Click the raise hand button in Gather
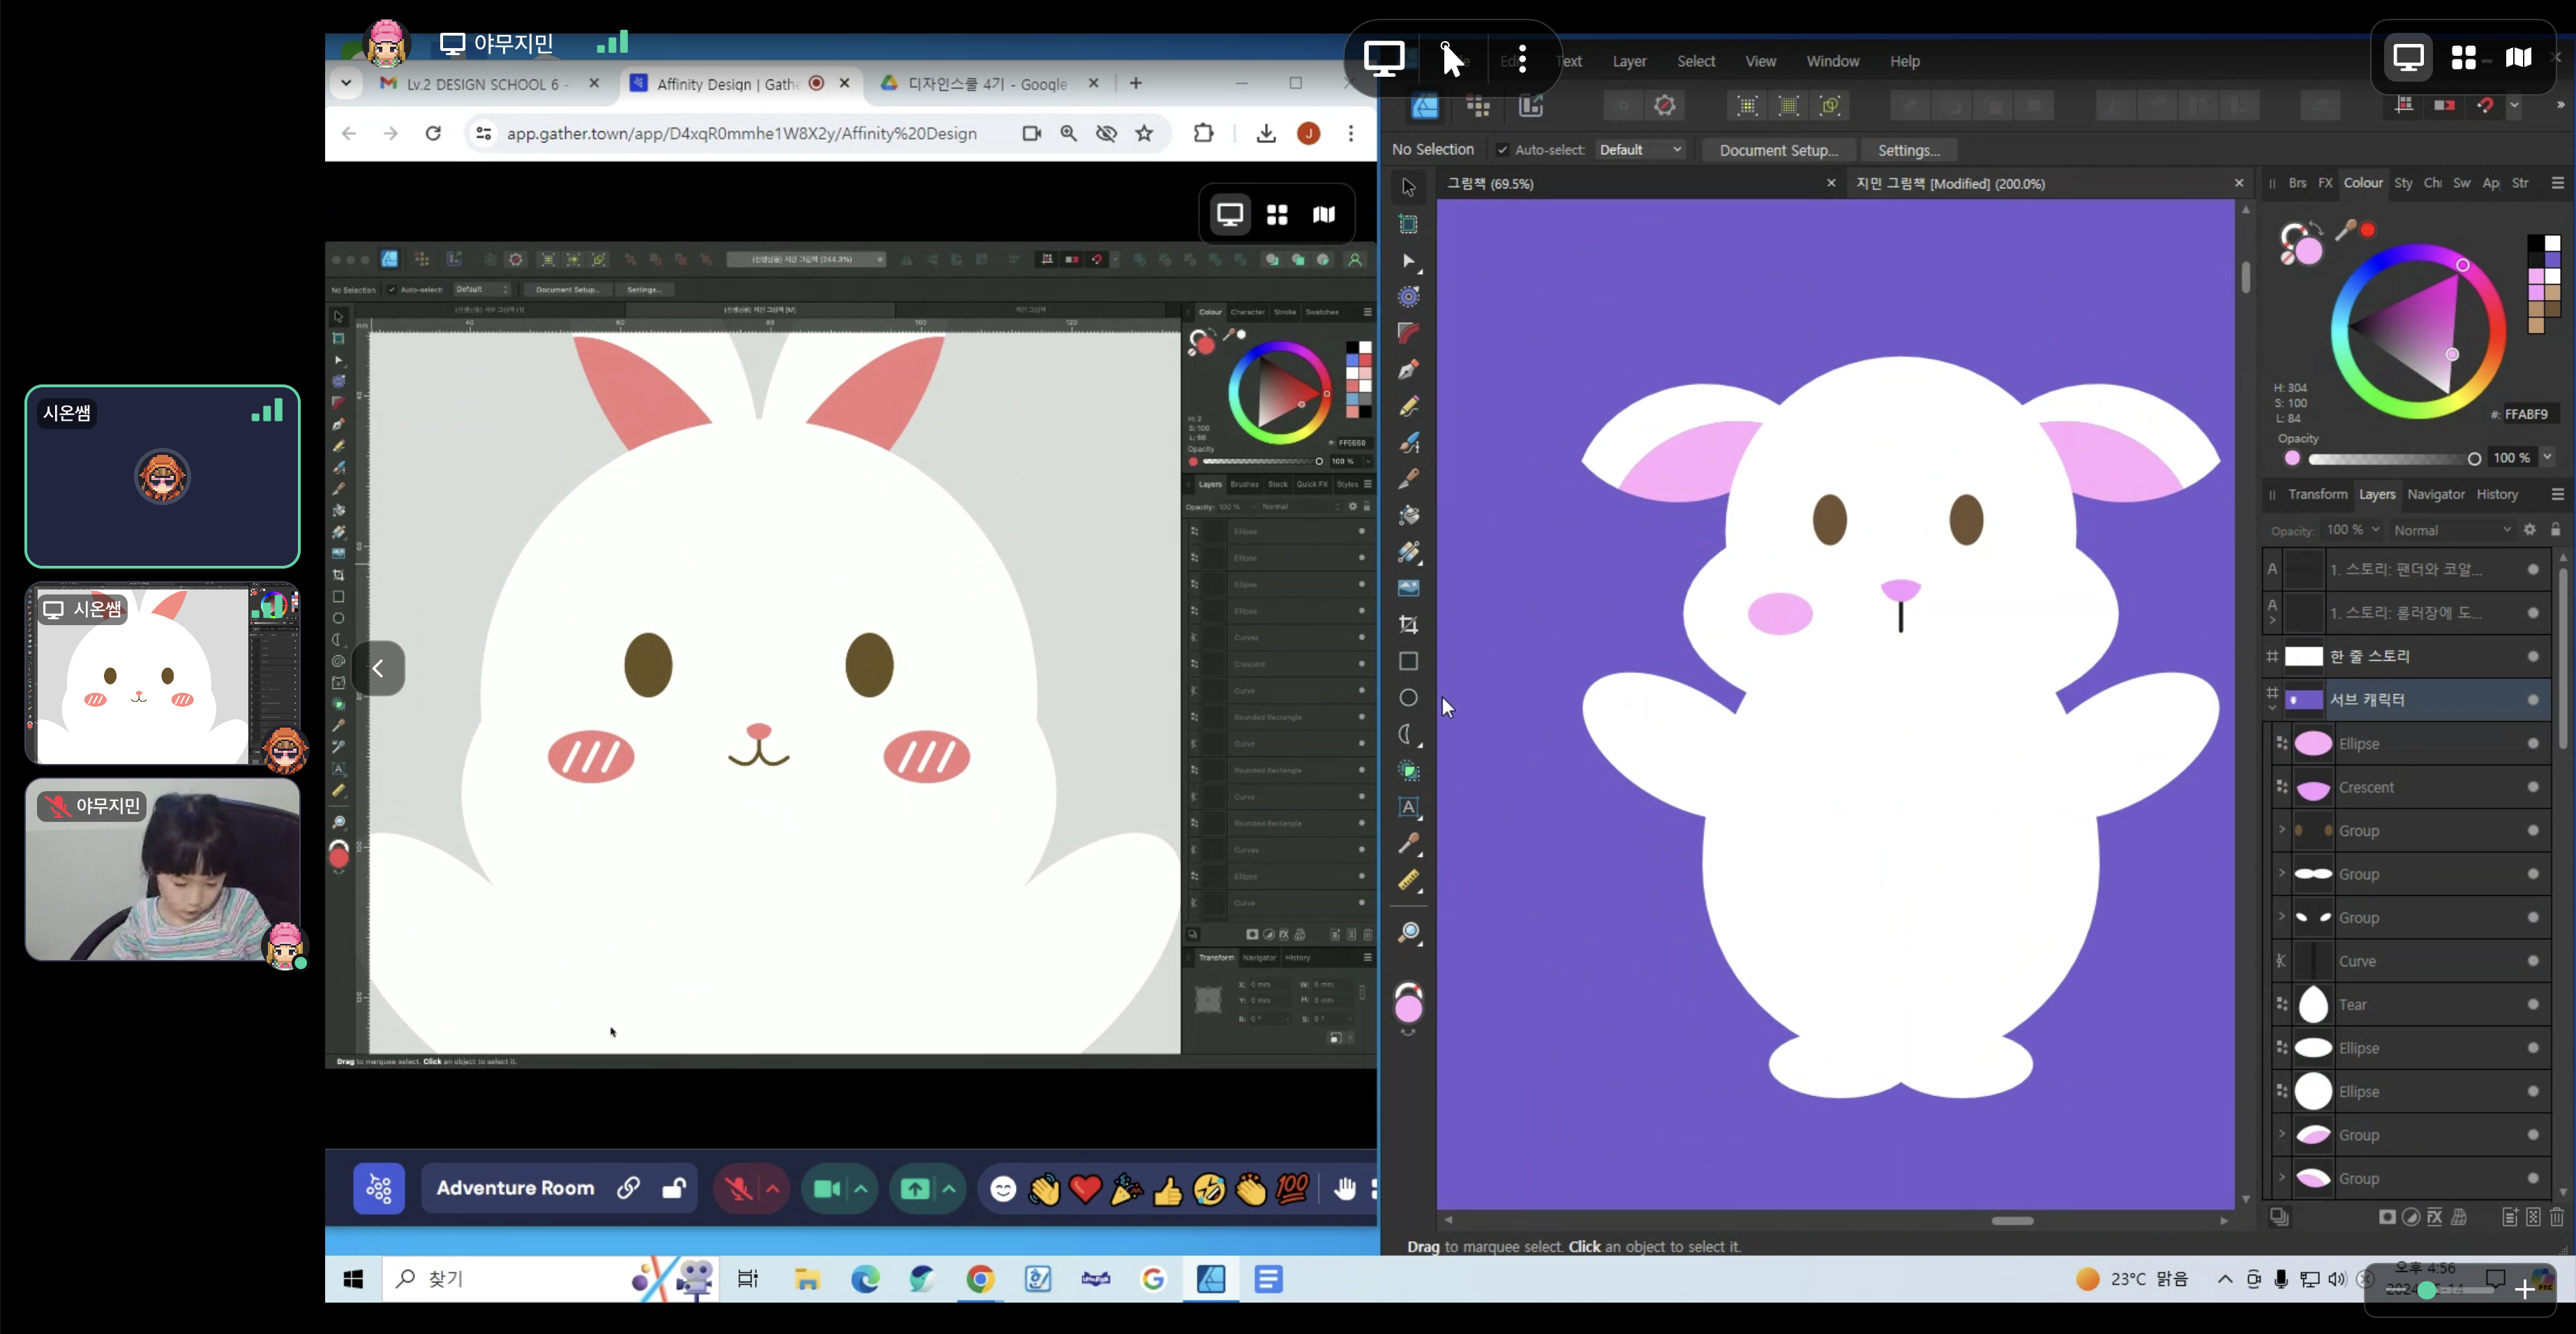This screenshot has width=2576, height=1334. pos(1345,1188)
